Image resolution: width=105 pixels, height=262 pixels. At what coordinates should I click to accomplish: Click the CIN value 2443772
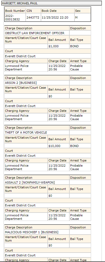click(x=33, y=17)
